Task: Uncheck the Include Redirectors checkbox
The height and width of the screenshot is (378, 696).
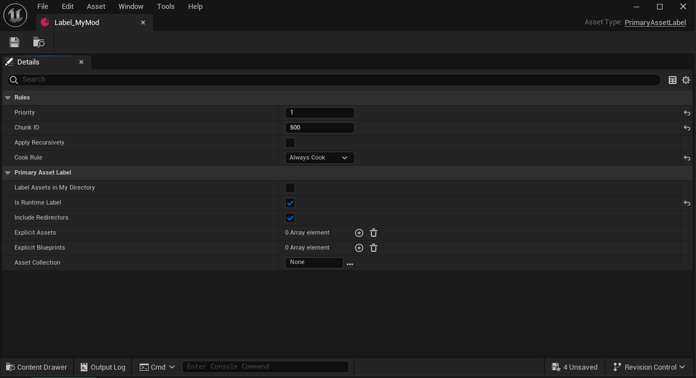Action: [x=290, y=218]
